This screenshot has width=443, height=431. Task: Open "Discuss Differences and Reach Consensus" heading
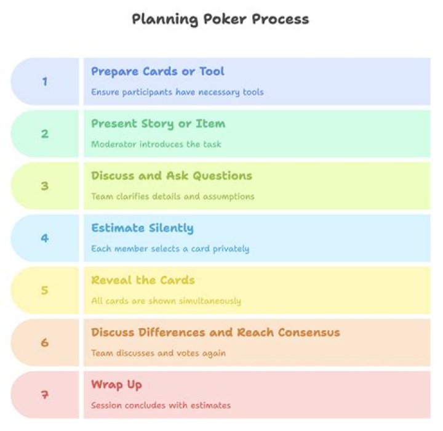coord(215,333)
